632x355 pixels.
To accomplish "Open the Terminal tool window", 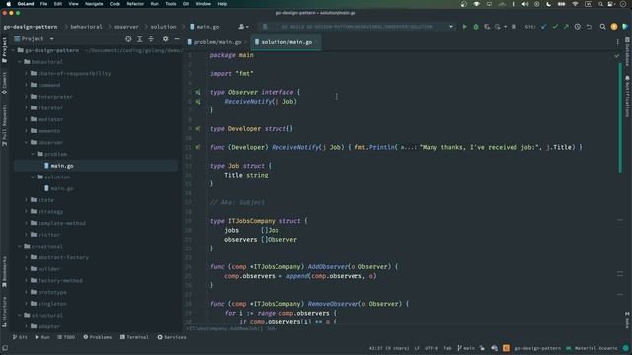I will pos(134,337).
